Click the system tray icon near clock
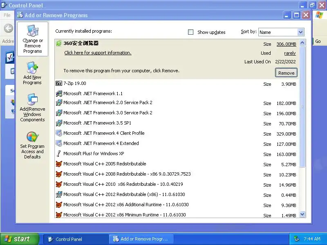The image size is (327, 245). pos(296,239)
